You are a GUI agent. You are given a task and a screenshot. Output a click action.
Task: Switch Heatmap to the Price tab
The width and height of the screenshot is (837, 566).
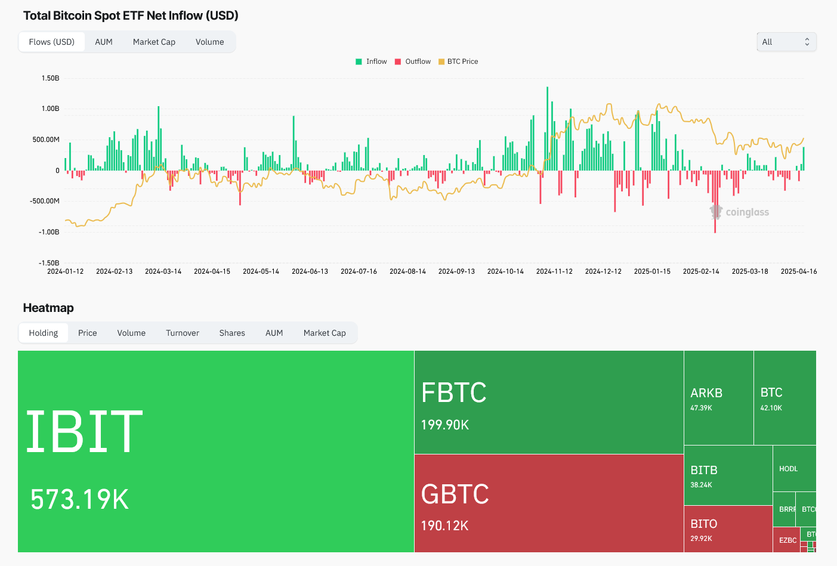pyautogui.click(x=87, y=333)
